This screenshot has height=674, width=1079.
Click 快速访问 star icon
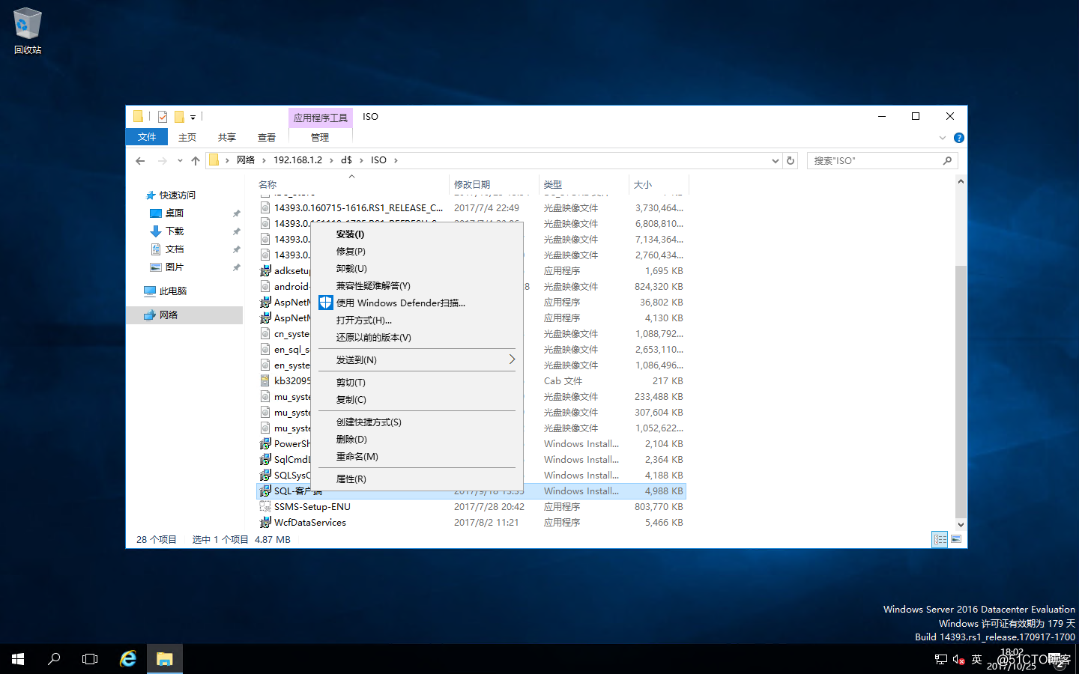click(151, 195)
